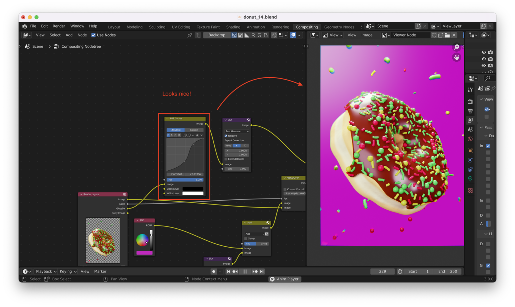Click the Tool properties wrench icon
This screenshot has width=515, height=307.
[x=470, y=90]
